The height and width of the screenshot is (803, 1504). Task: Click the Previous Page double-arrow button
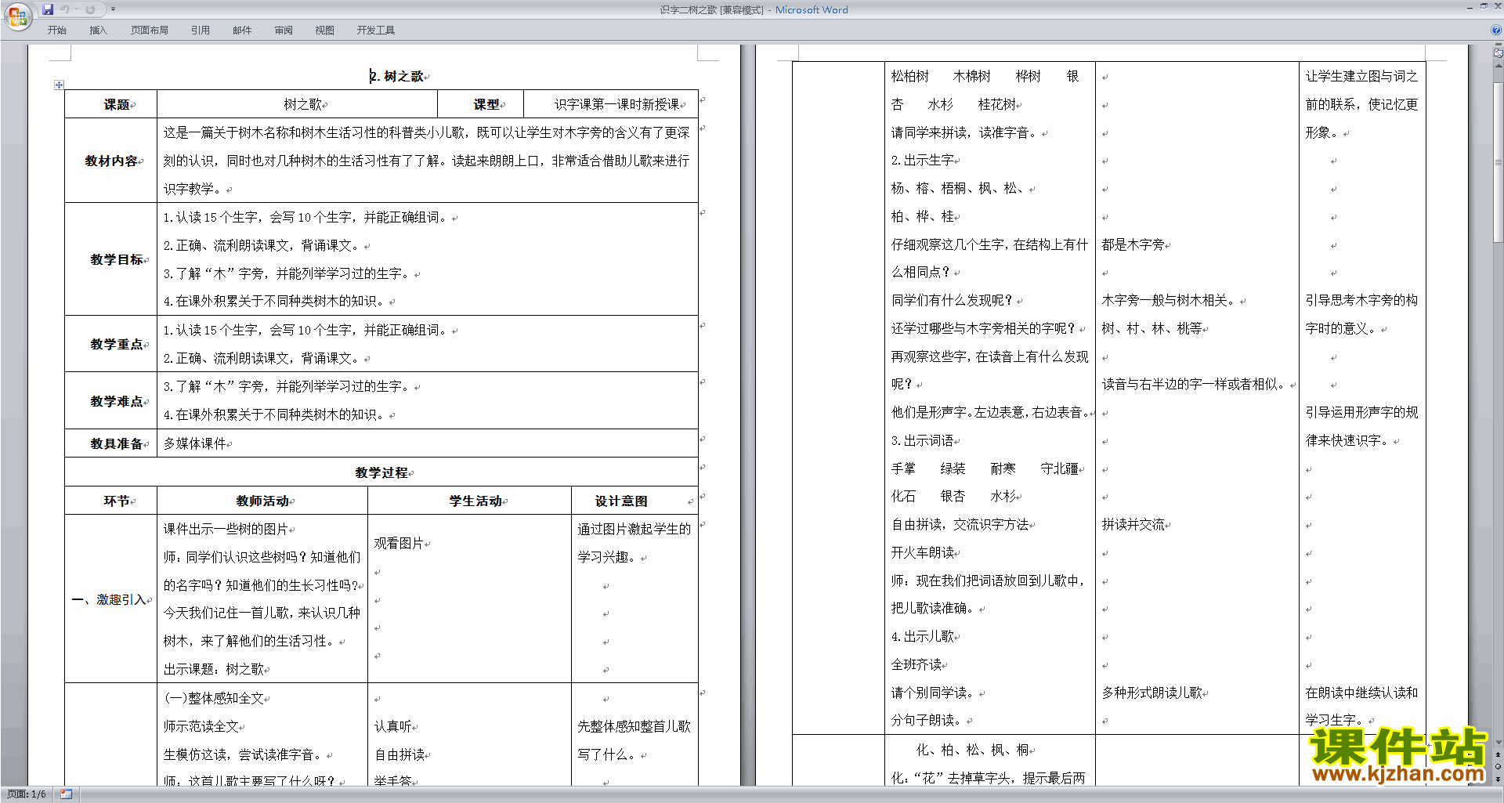[1498, 754]
